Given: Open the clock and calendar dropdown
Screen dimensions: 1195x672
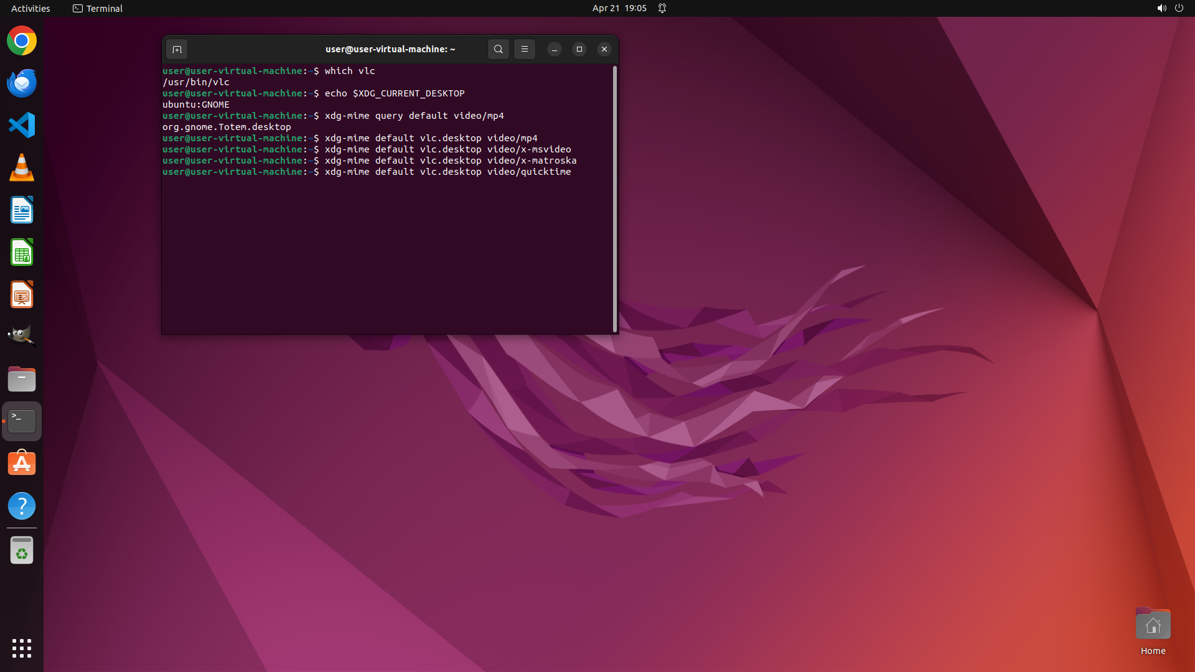Looking at the screenshot, I should 619,8.
